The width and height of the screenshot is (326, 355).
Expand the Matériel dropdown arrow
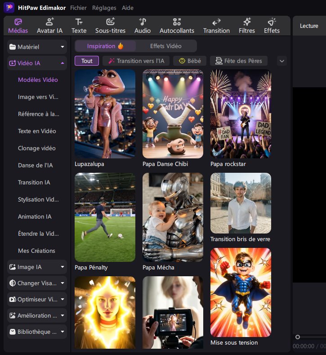62,47
